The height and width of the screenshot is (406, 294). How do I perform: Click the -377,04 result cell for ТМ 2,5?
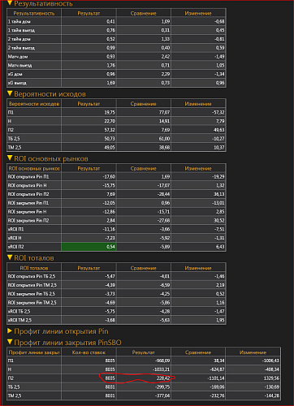(144, 395)
